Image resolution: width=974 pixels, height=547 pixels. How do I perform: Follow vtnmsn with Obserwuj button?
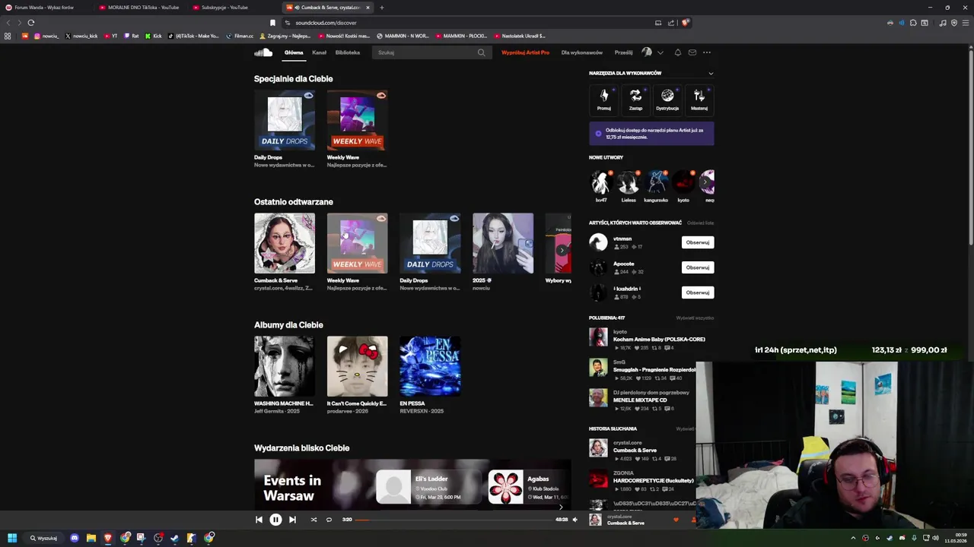(698, 242)
